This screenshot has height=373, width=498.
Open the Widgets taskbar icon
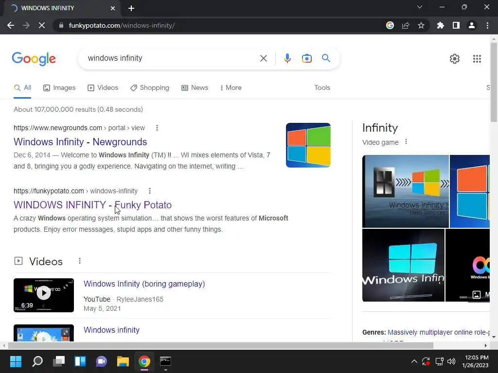pos(80,361)
